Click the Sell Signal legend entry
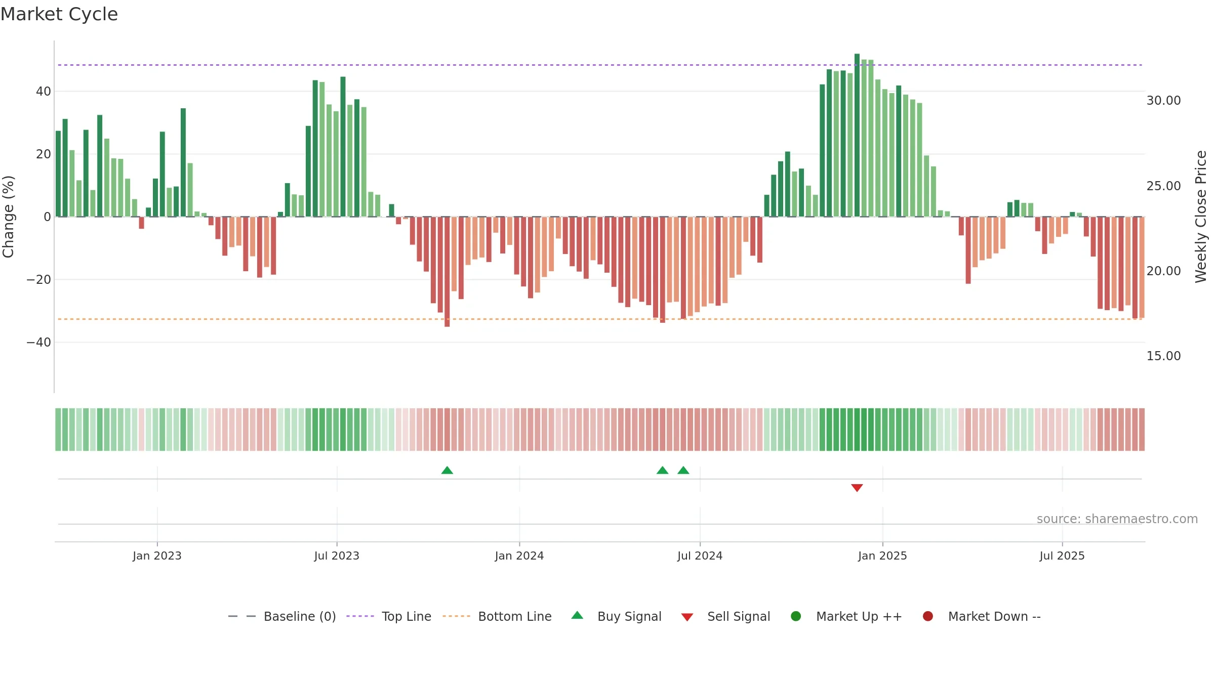This screenshot has width=1215, height=683. pyautogui.click(x=725, y=616)
